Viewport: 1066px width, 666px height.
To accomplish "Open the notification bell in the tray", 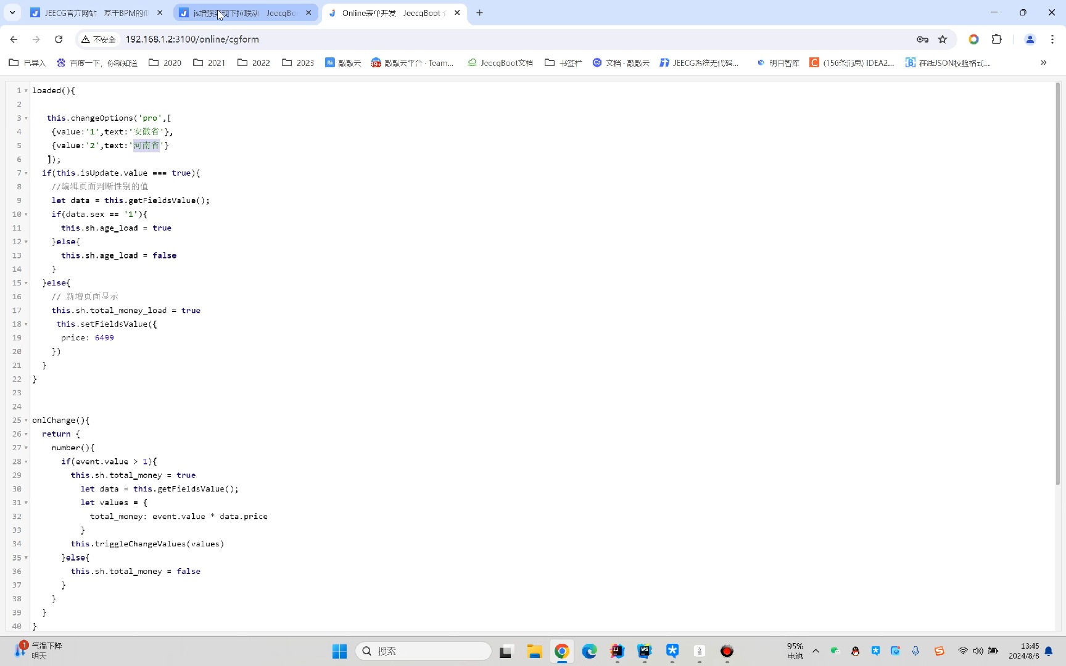I will tap(1049, 651).
